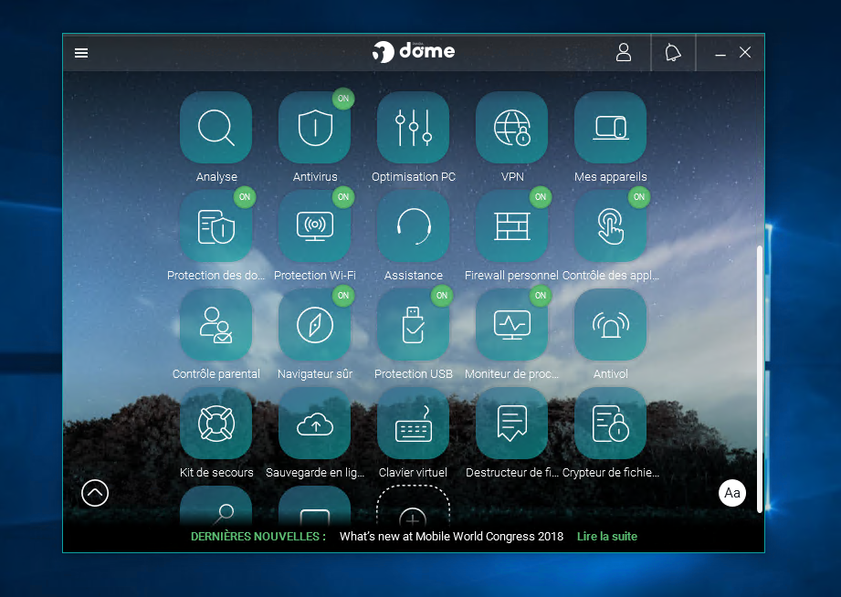Open the Antivol alarm tile
The image size is (841, 597).
coord(610,324)
